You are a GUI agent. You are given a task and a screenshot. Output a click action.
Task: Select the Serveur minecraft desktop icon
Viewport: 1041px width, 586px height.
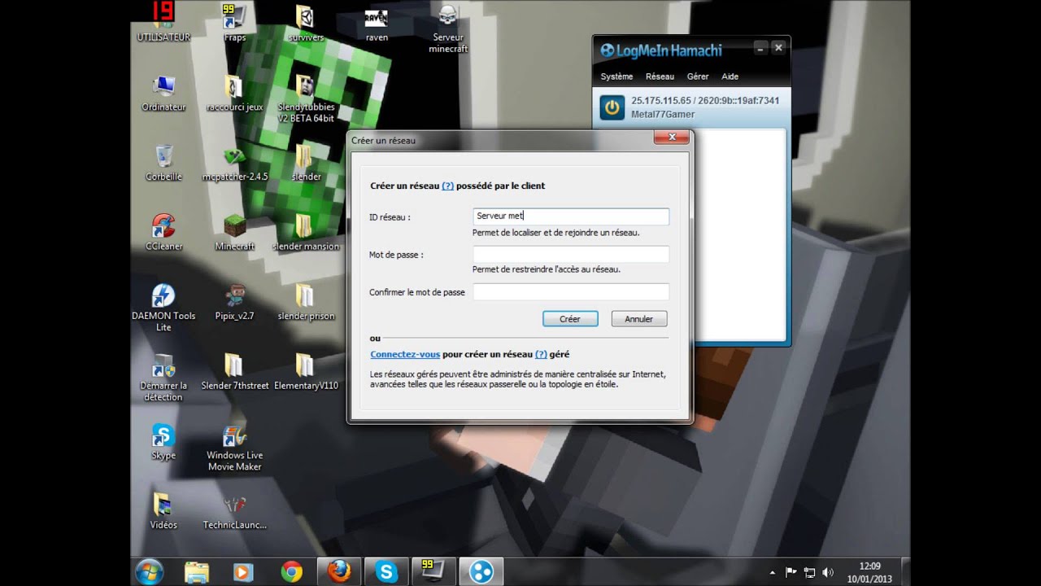(x=448, y=28)
